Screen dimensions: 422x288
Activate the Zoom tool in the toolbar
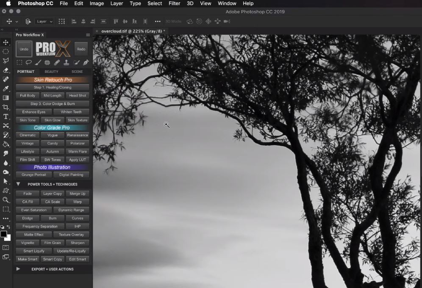6,199
